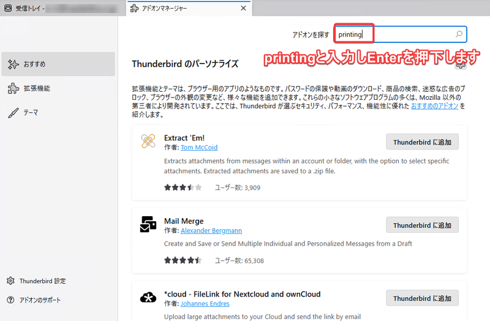This screenshot has height=321, width=490.
Task: Click the Mail Merge add-on title
Action: [184, 221]
